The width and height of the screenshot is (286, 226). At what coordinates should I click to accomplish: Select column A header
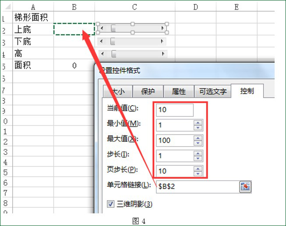pyautogui.click(x=33, y=7)
